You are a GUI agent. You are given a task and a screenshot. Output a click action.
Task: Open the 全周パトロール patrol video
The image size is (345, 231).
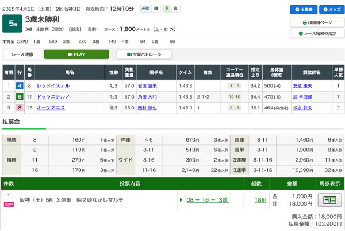pos(148,54)
